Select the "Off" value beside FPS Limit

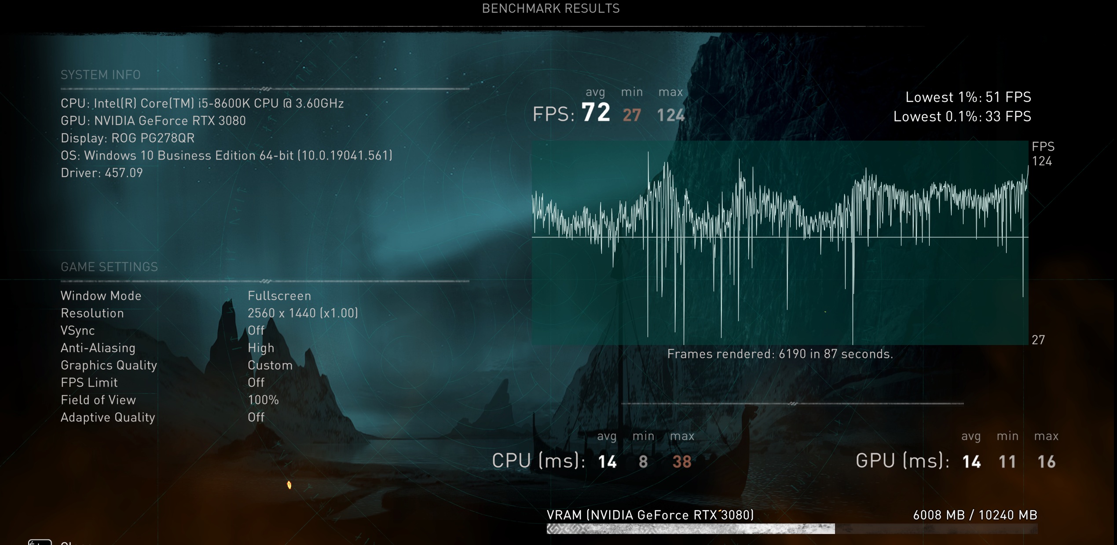click(256, 382)
